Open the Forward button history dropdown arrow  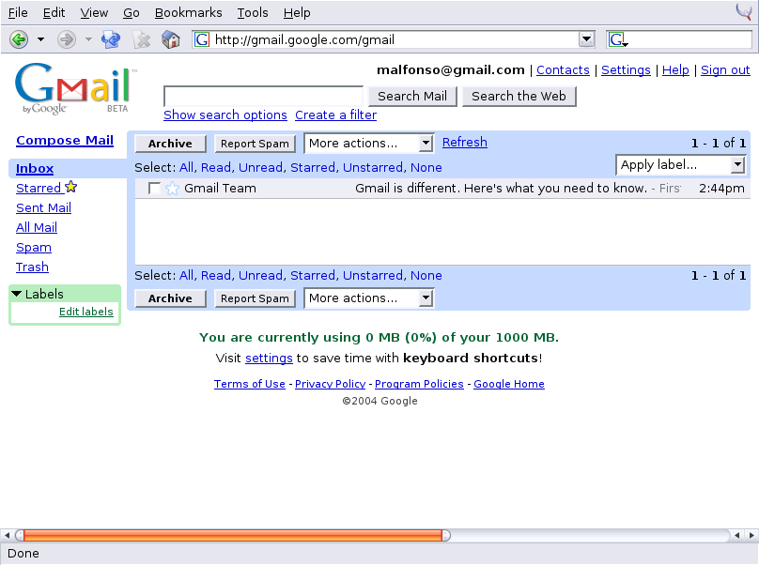tap(88, 39)
